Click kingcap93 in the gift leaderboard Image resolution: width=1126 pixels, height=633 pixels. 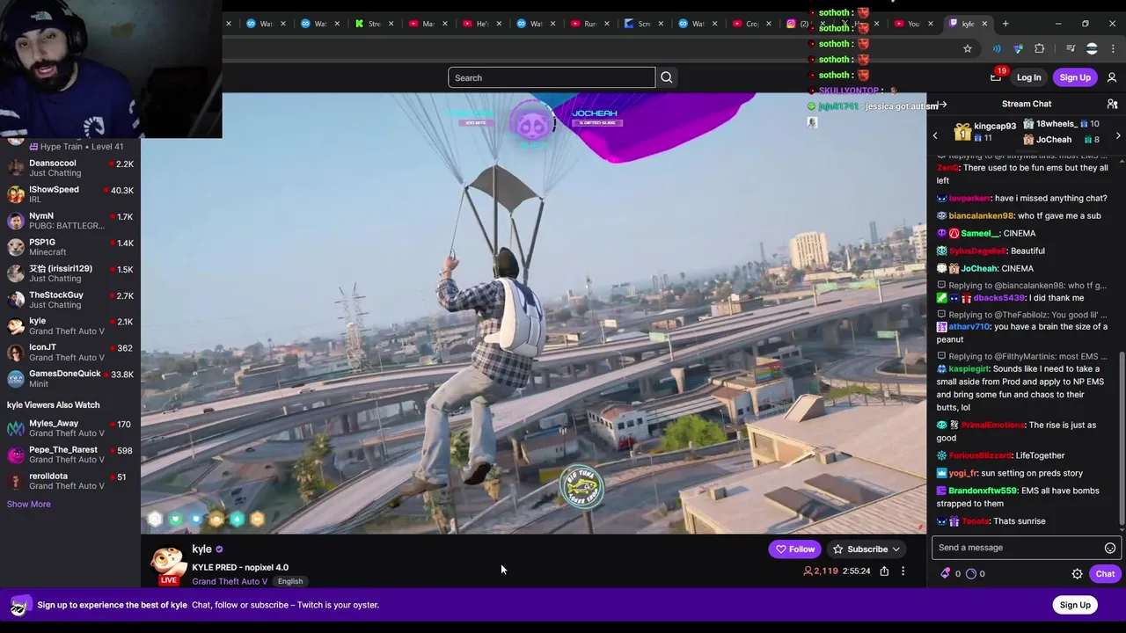click(994, 126)
